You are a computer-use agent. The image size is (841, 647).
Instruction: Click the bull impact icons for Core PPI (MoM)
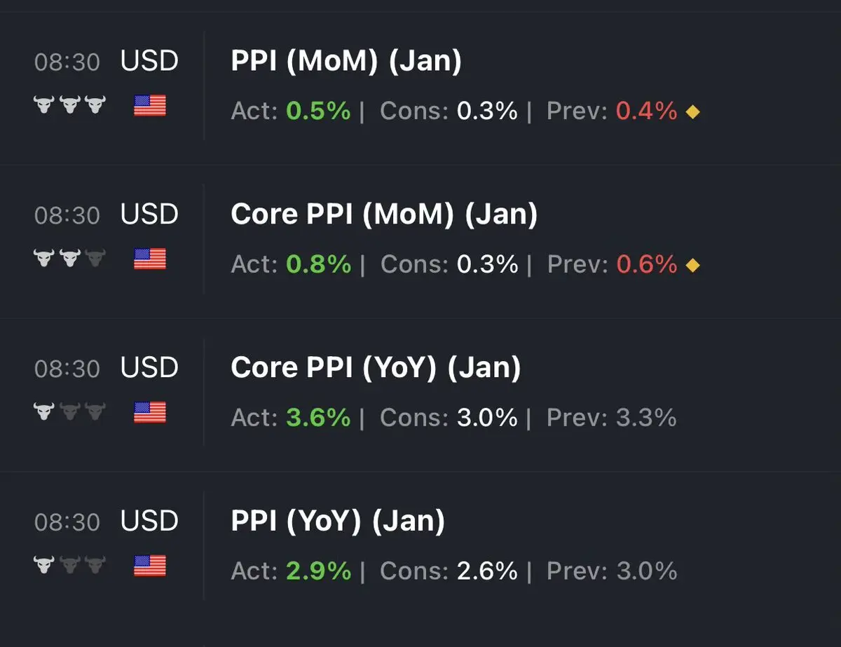[x=69, y=259]
